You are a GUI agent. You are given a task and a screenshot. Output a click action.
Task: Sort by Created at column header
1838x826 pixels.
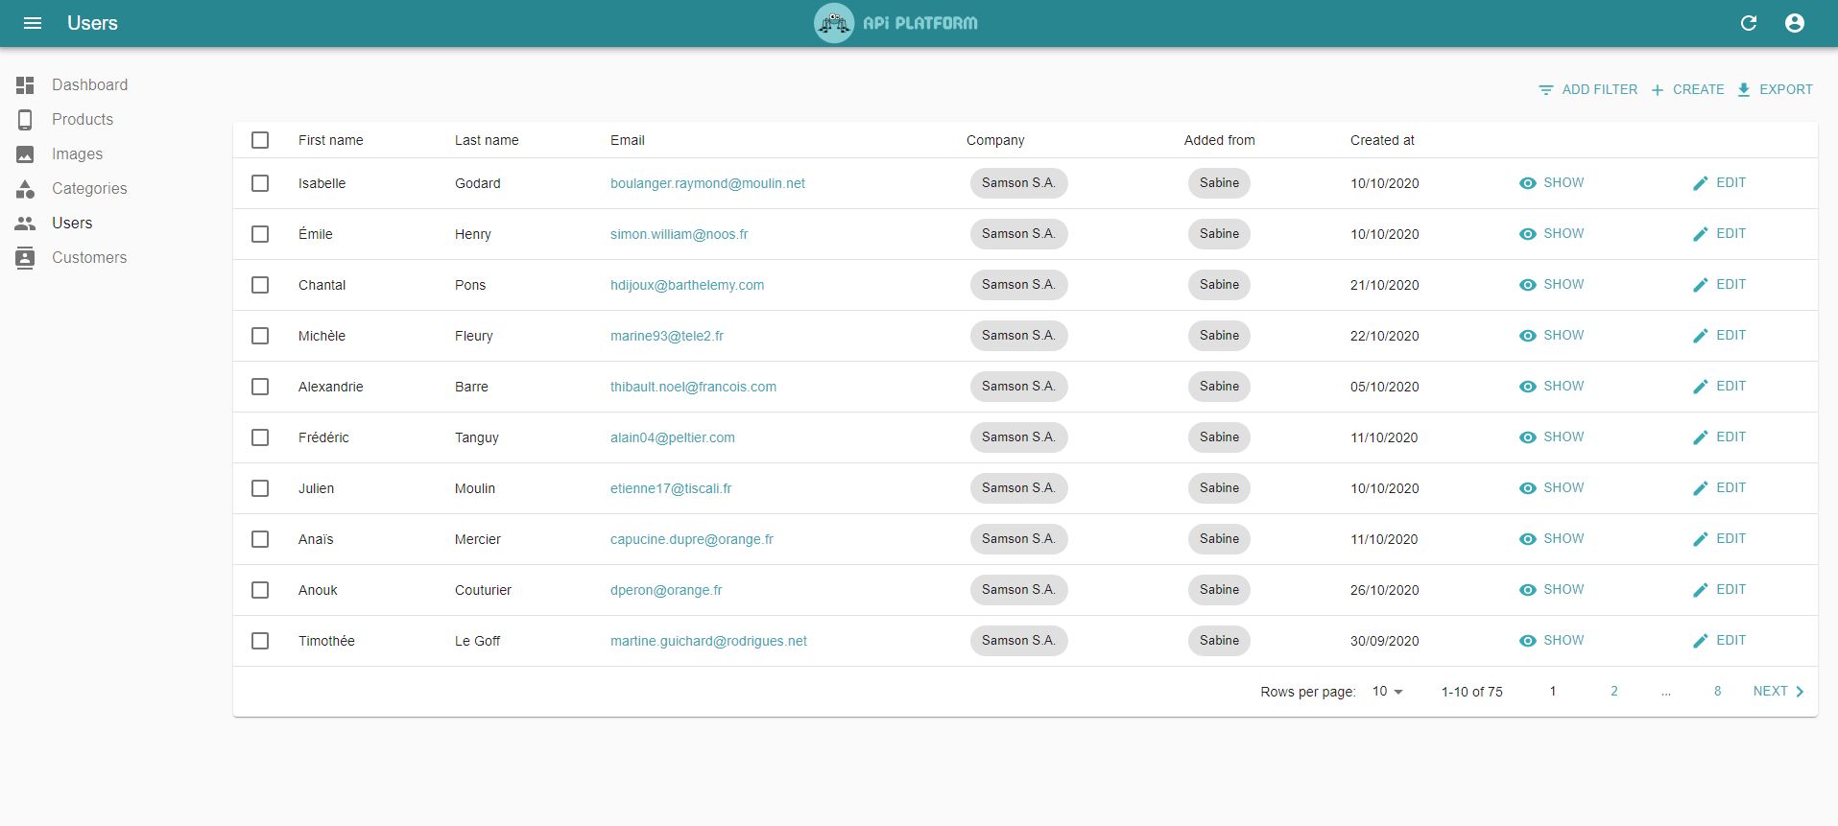(1382, 140)
